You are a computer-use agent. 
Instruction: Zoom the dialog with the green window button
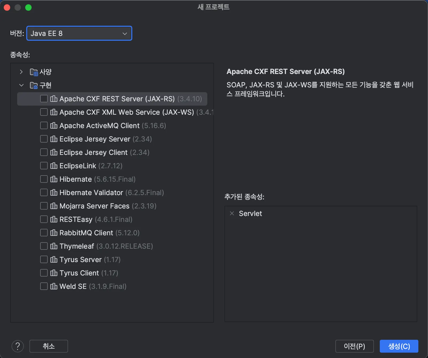pos(28,8)
